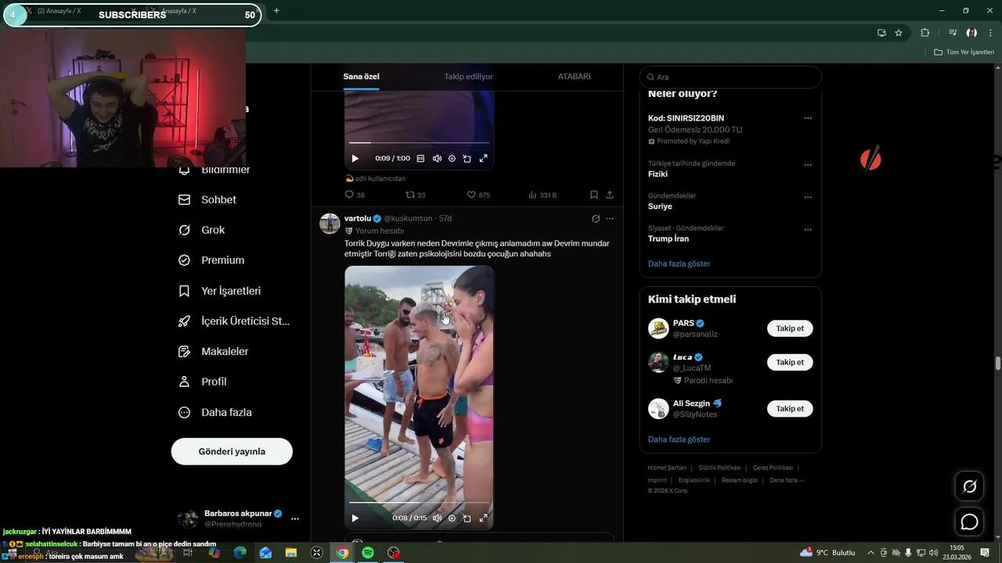Reply to the post with 38 comments
This screenshot has height=563, width=1002.
[355, 195]
